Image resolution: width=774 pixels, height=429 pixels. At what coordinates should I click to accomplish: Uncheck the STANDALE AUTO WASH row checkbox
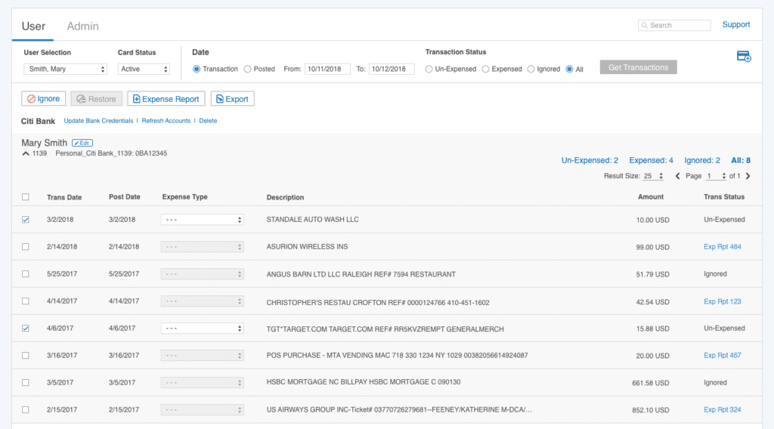click(x=26, y=220)
